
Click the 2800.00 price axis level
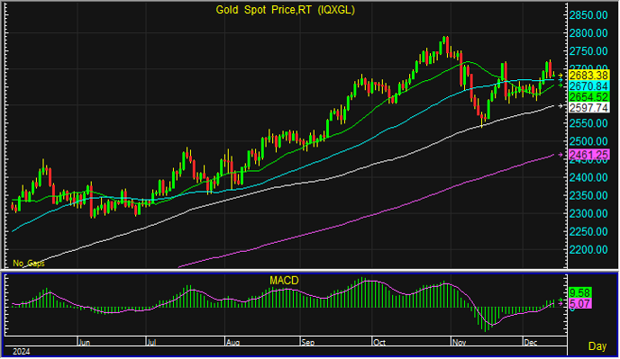coord(588,33)
